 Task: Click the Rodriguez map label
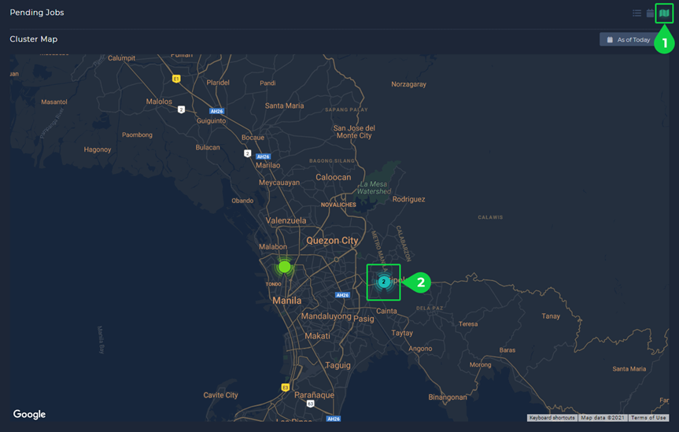(408, 199)
